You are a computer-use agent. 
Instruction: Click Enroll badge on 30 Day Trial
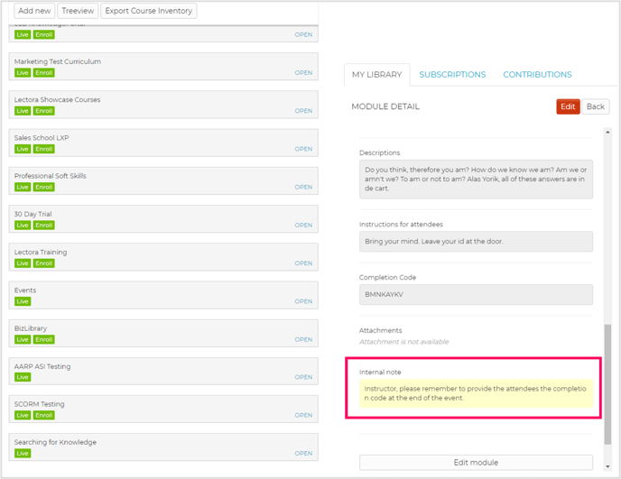tap(44, 226)
